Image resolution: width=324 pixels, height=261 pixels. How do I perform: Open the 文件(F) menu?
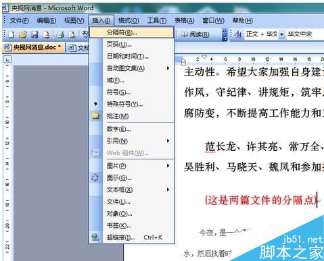coord(19,21)
